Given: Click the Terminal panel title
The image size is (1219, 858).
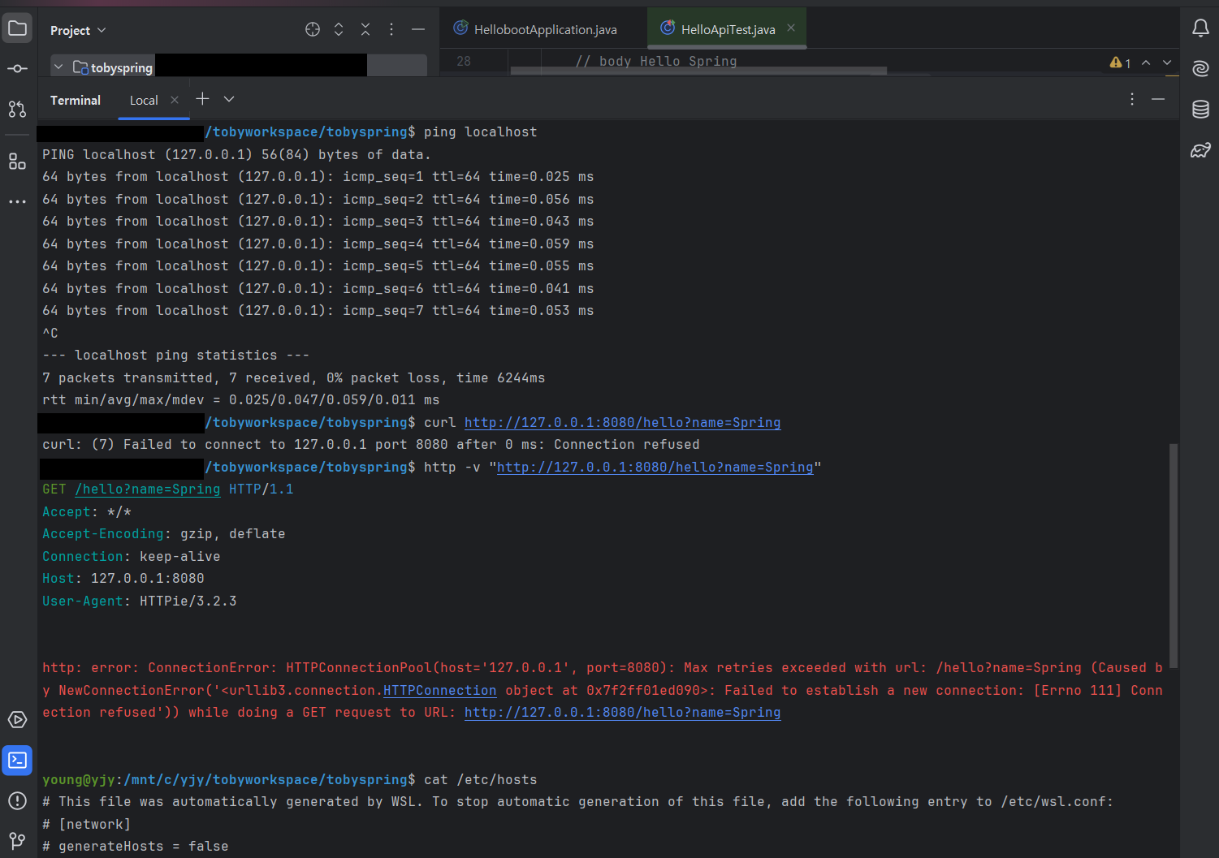Looking at the screenshot, I should (76, 100).
